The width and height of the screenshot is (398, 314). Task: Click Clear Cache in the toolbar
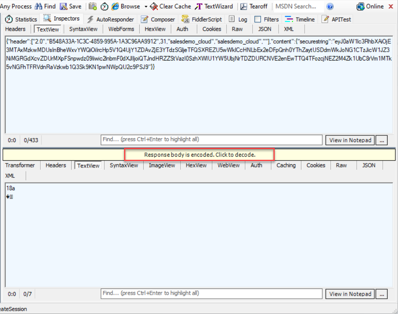[x=170, y=6]
